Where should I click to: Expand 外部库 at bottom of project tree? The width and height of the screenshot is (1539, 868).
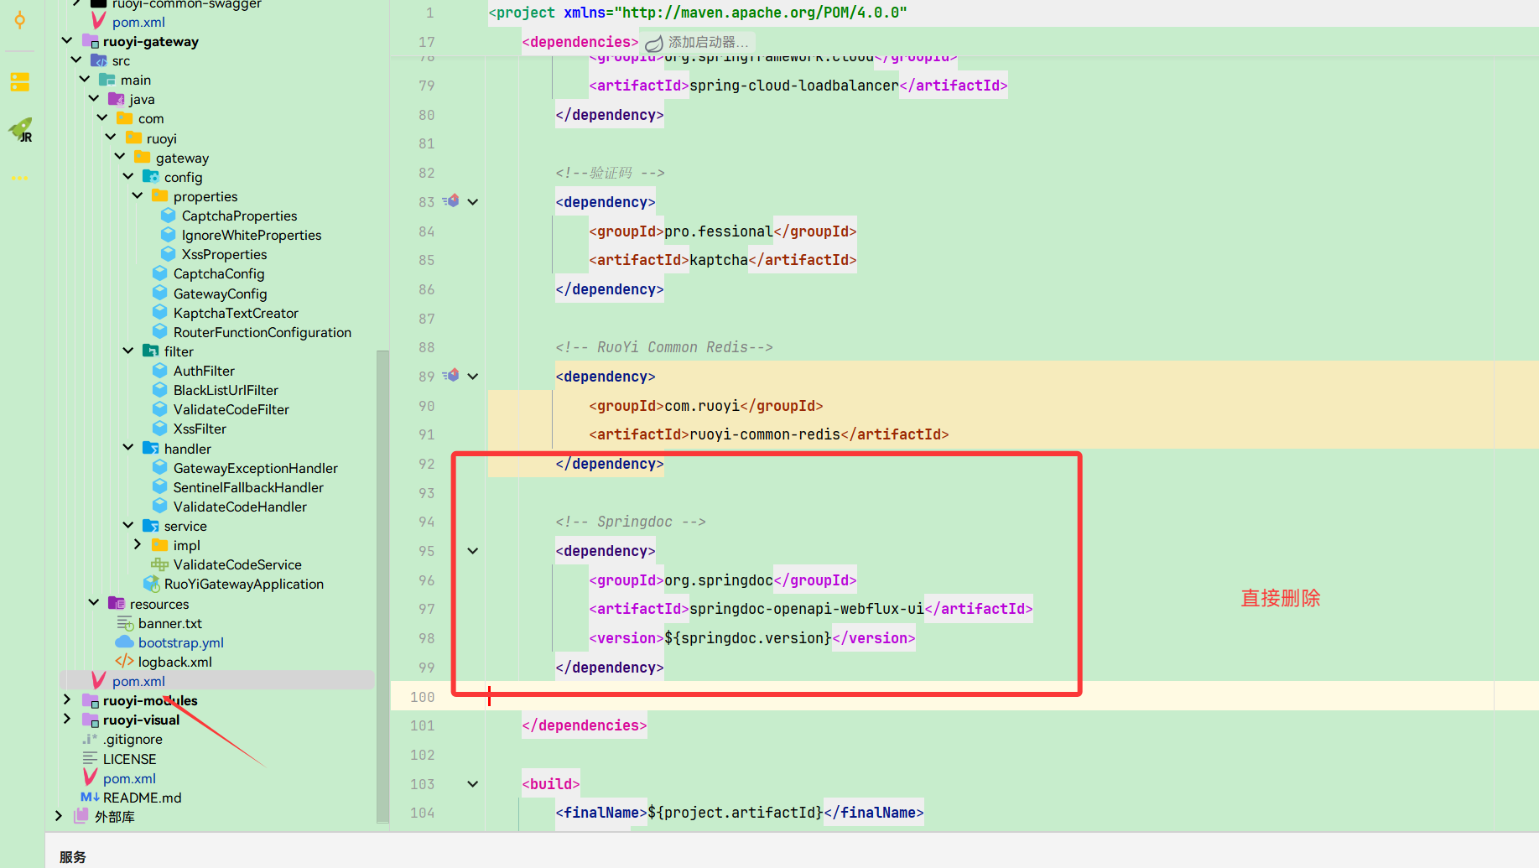(x=58, y=815)
